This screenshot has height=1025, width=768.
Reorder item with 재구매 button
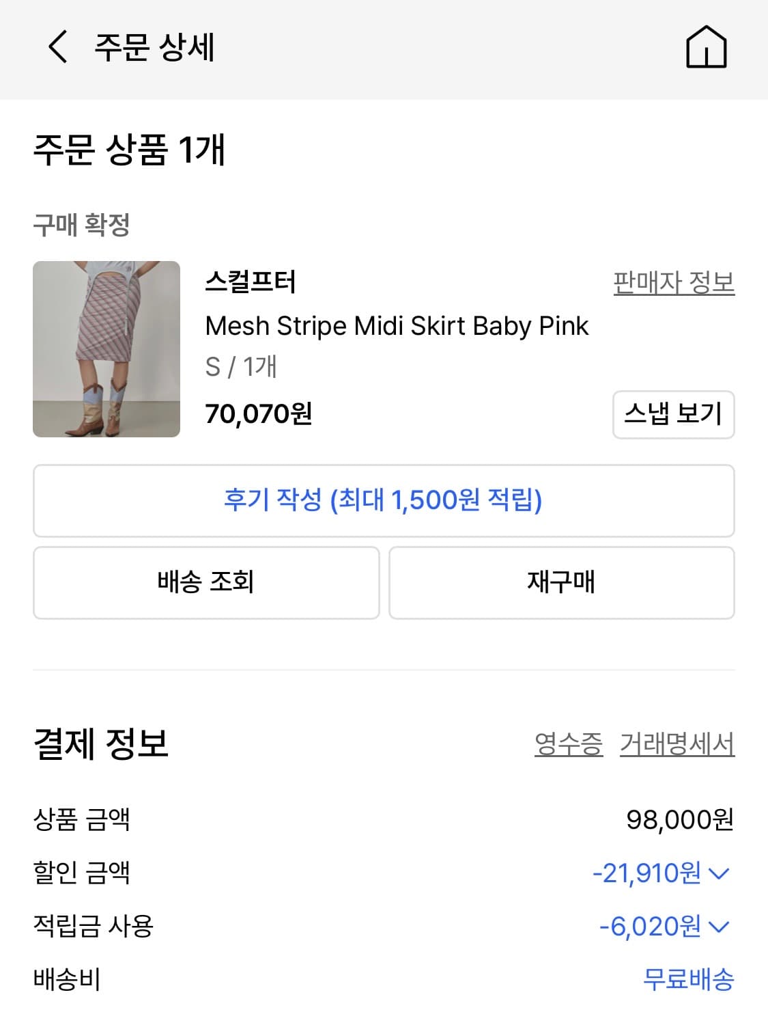(x=561, y=583)
